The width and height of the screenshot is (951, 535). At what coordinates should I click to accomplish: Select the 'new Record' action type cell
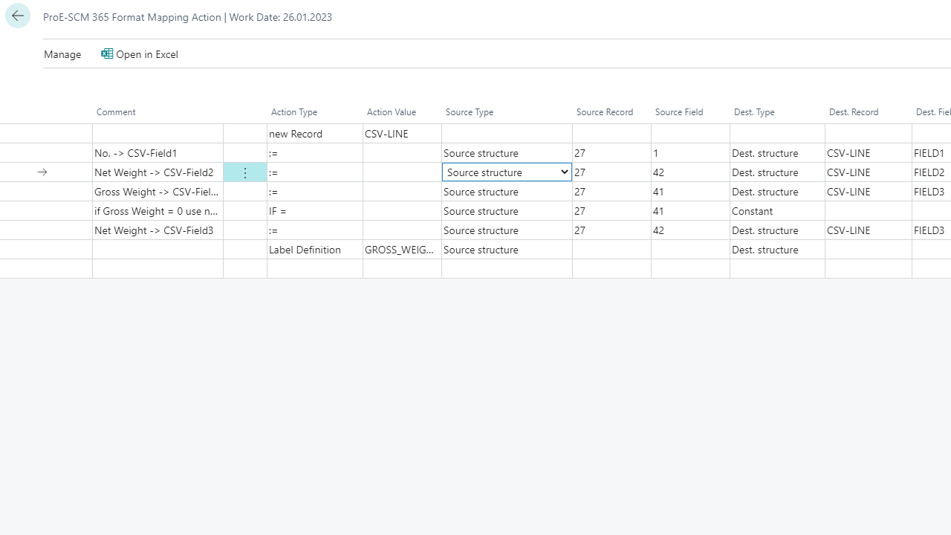[315, 134]
